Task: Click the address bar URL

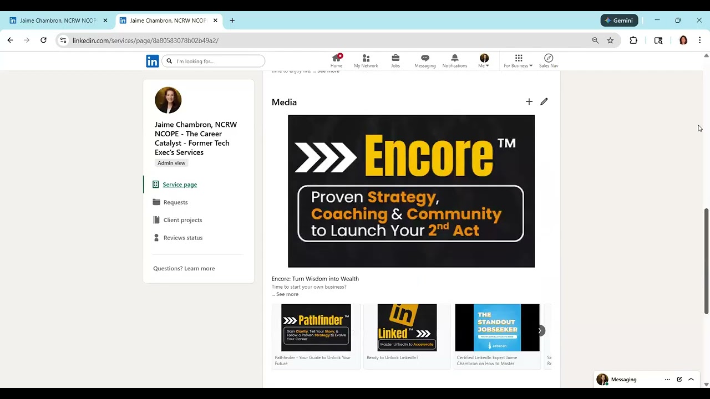Action: tap(145, 40)
